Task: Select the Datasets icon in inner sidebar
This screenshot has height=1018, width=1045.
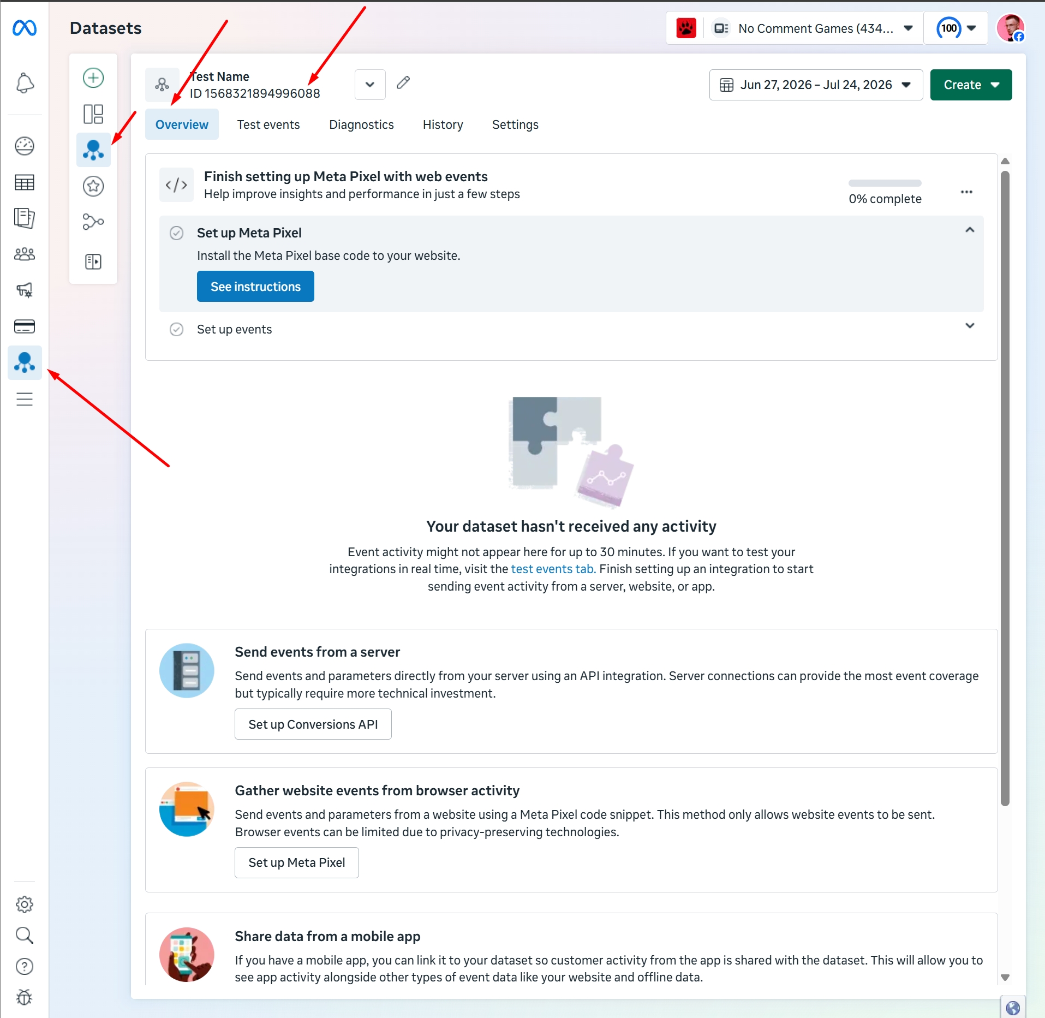Action: click(x=93, y=150)
